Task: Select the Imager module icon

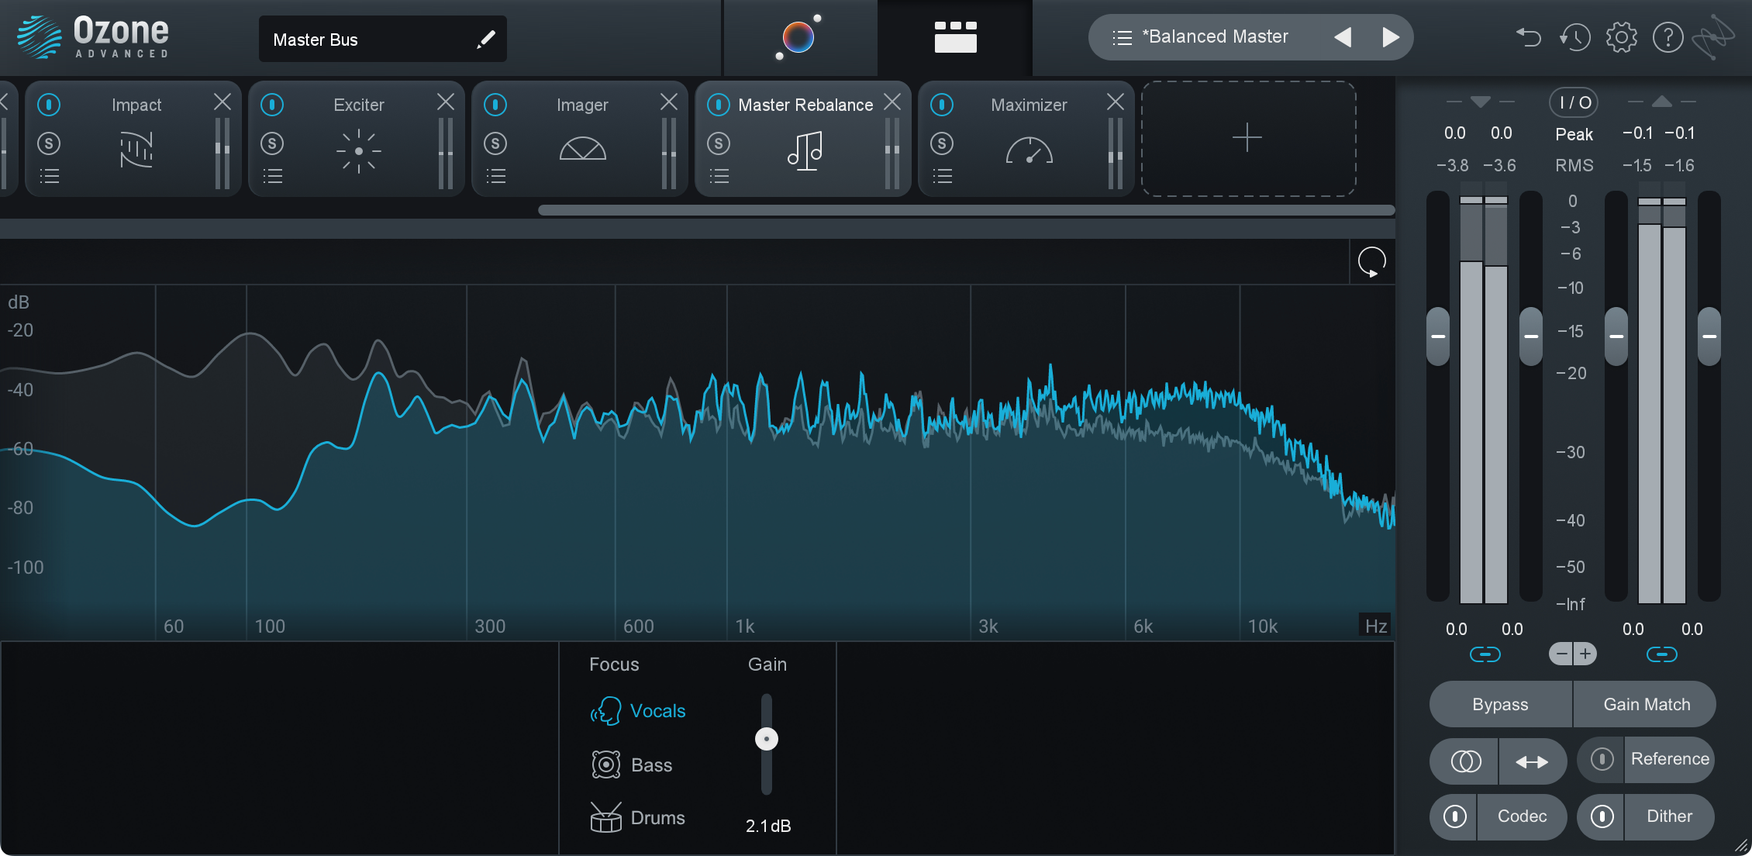Action: pyautogui.click(x=582, y=149)
